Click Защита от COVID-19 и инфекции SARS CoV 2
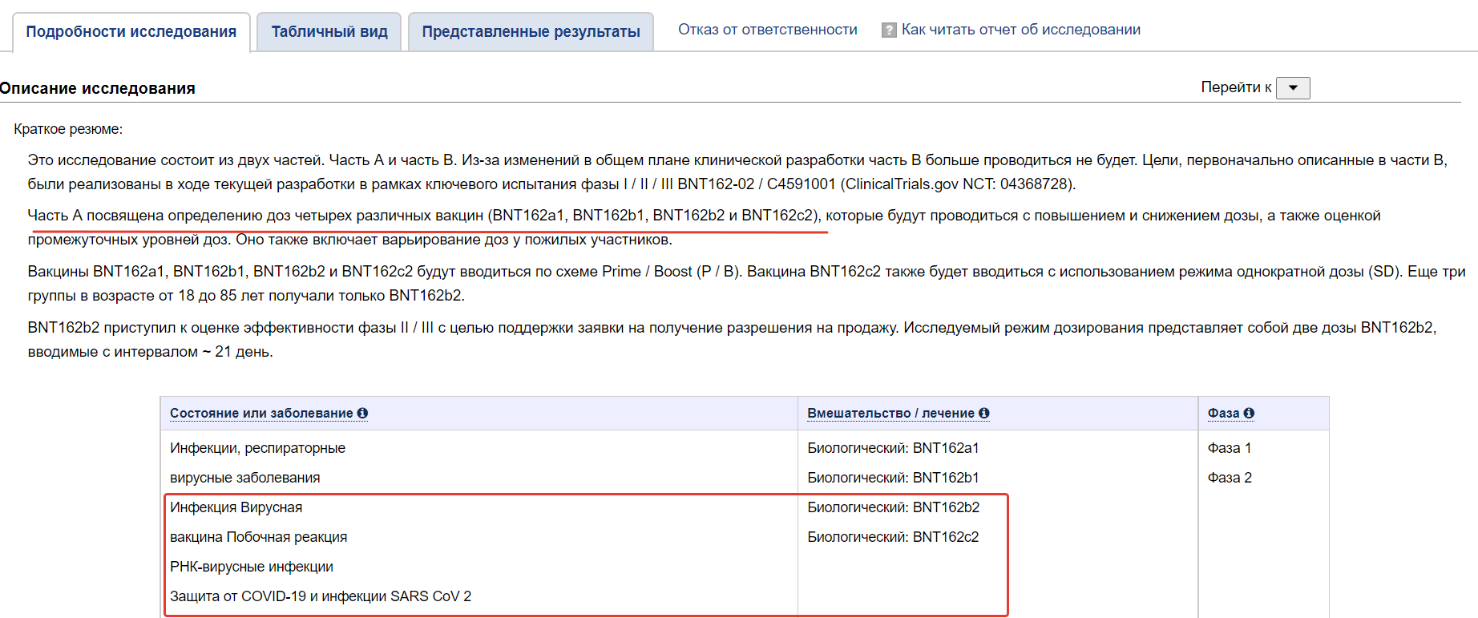This screenshot has height=618, width=1478. coord(321,596)
